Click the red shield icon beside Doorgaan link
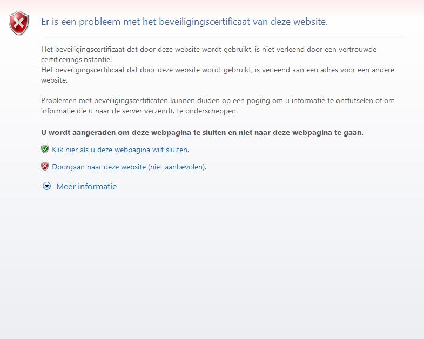The image size is (424, 339). click(45, 167)
